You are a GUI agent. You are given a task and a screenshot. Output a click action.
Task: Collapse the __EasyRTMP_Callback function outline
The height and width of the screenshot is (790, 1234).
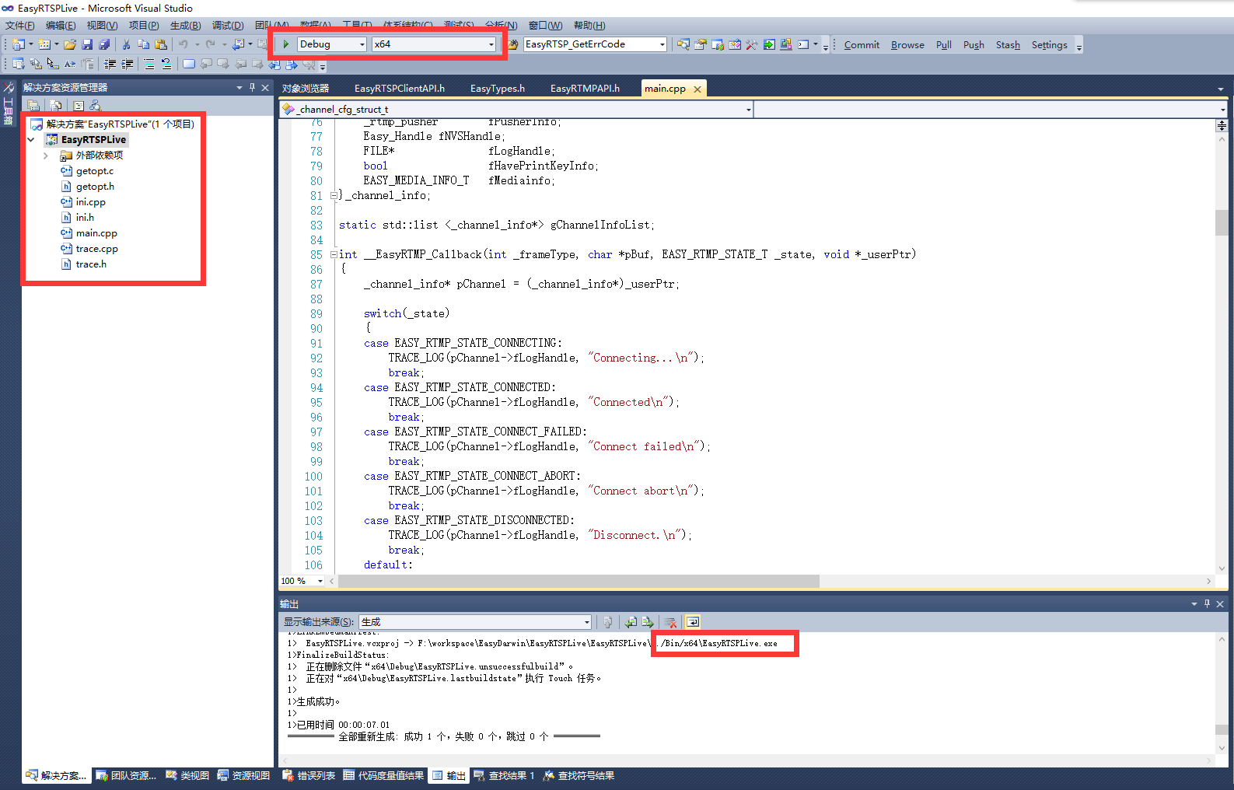tap(334, 254)
